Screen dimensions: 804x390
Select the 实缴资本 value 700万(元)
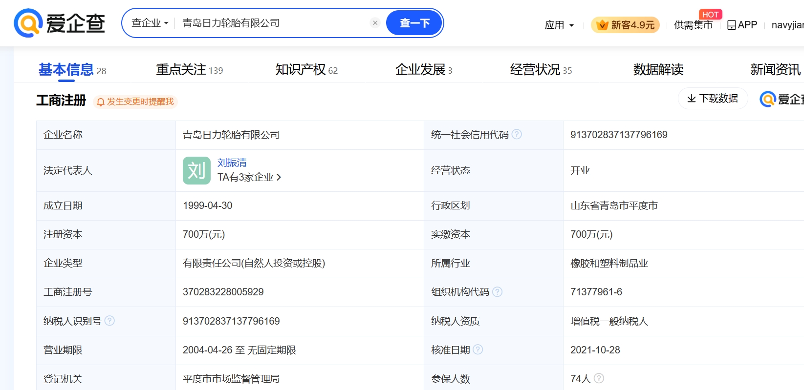click(x=591, y=234)
